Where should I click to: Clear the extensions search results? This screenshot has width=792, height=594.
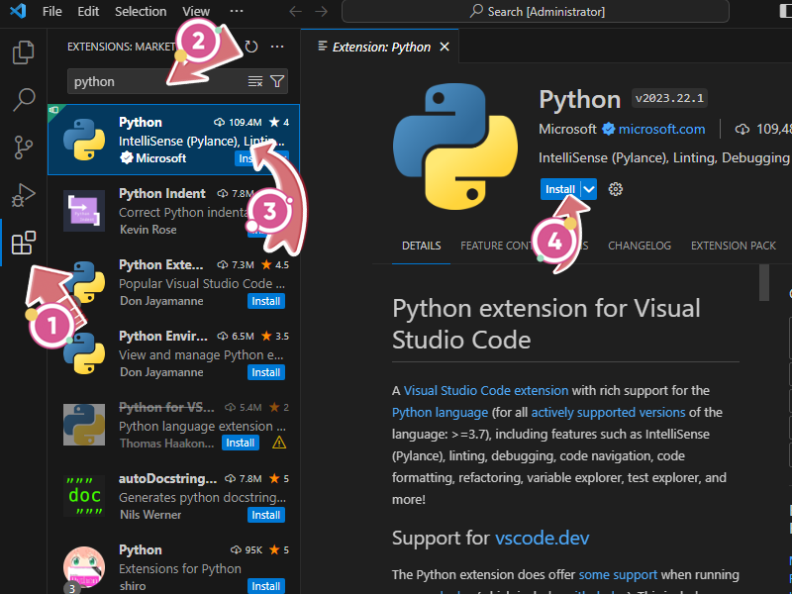tap(255, 81)
